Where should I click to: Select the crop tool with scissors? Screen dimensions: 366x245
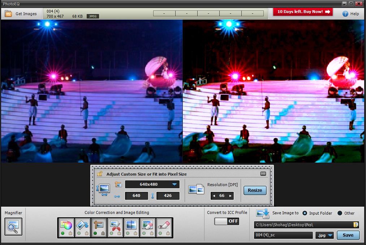coord(115,226)
